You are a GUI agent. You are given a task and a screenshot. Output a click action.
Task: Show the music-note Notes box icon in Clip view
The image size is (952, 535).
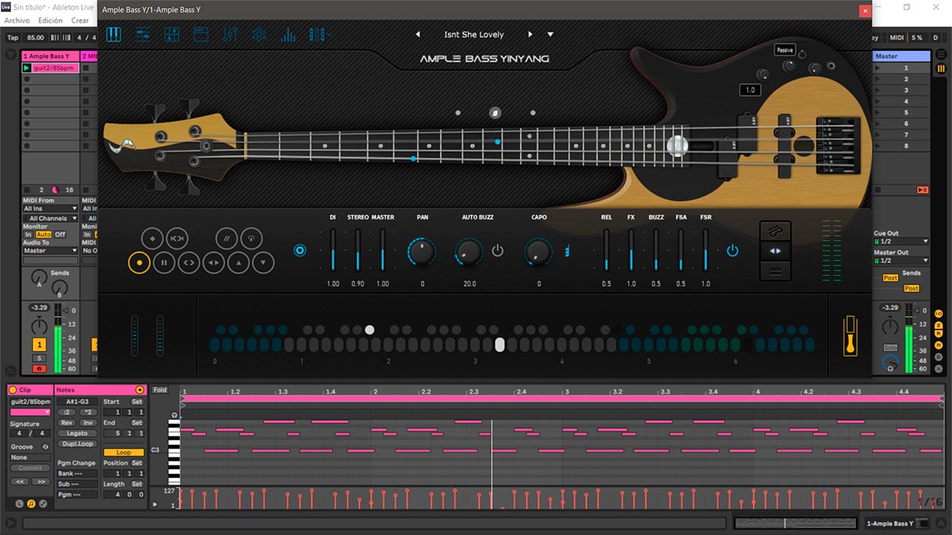tap(31, 503)
